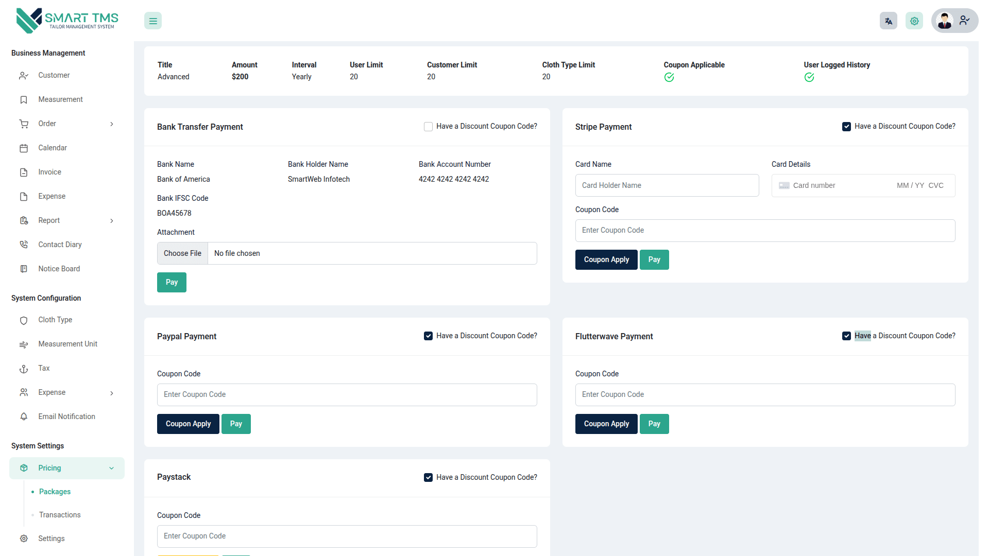Go to Notice Board menu item

click(59, 269)
